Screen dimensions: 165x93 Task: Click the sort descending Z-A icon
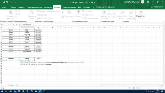[63, 17]
